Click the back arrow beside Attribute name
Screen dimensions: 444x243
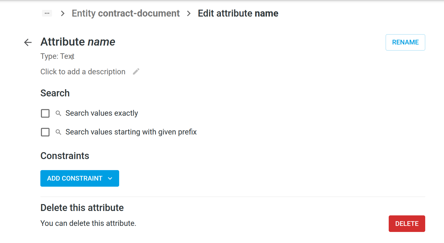[28, 42]
